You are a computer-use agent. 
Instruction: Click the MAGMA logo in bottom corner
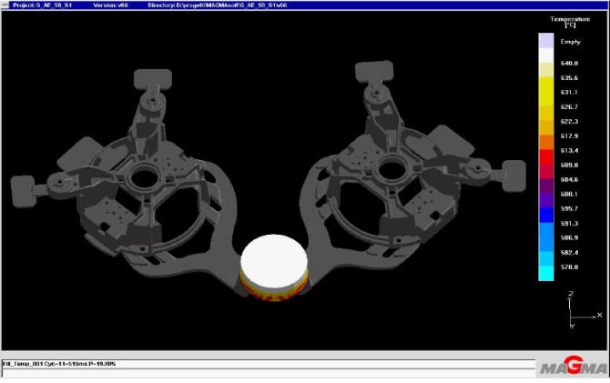point(571,368)
